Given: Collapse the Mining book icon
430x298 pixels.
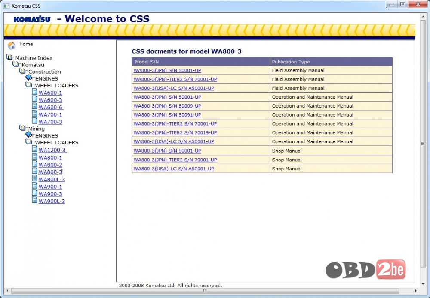Looking at the screenshot, I should tap(22, 128).
